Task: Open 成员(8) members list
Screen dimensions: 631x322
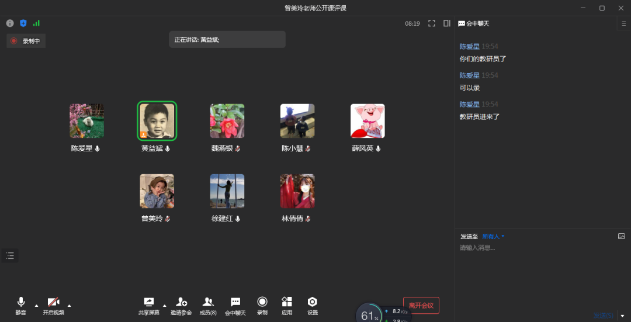Action: pos(208,306)
